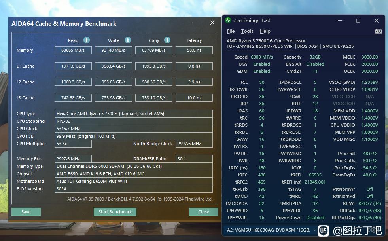Click tREFI value 65535
Screen dimensions: 388x241
315,175
